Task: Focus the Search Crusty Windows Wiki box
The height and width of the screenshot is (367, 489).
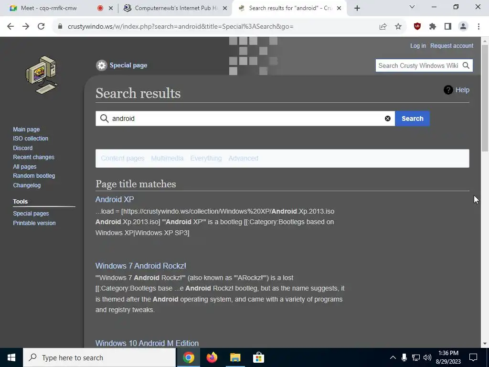Action: coord(418,65)
